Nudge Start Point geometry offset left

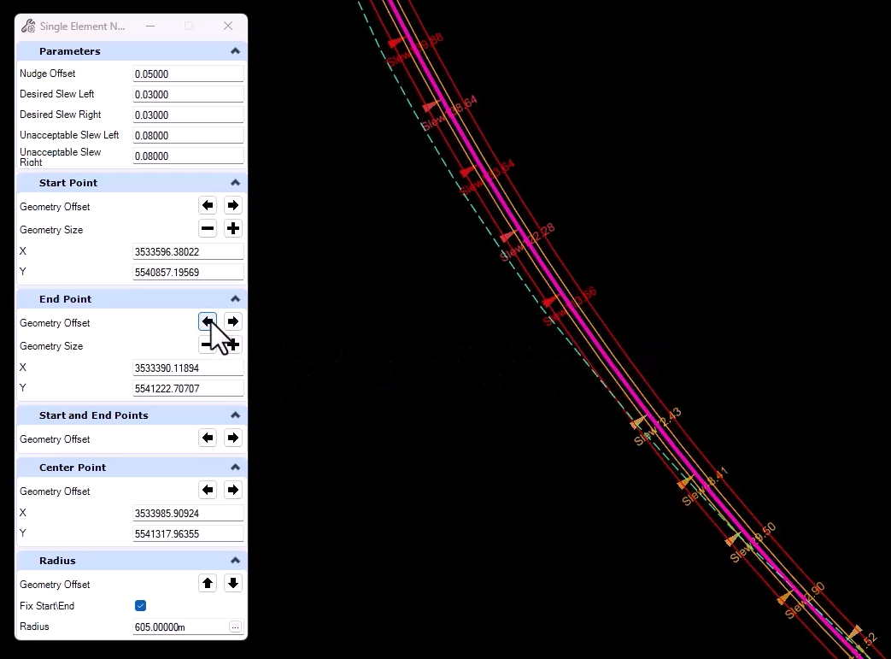coord(208,205)
